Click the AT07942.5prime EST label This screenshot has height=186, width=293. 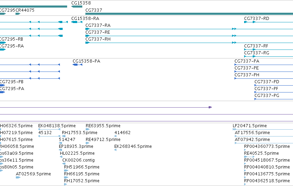tap(252, 140)
